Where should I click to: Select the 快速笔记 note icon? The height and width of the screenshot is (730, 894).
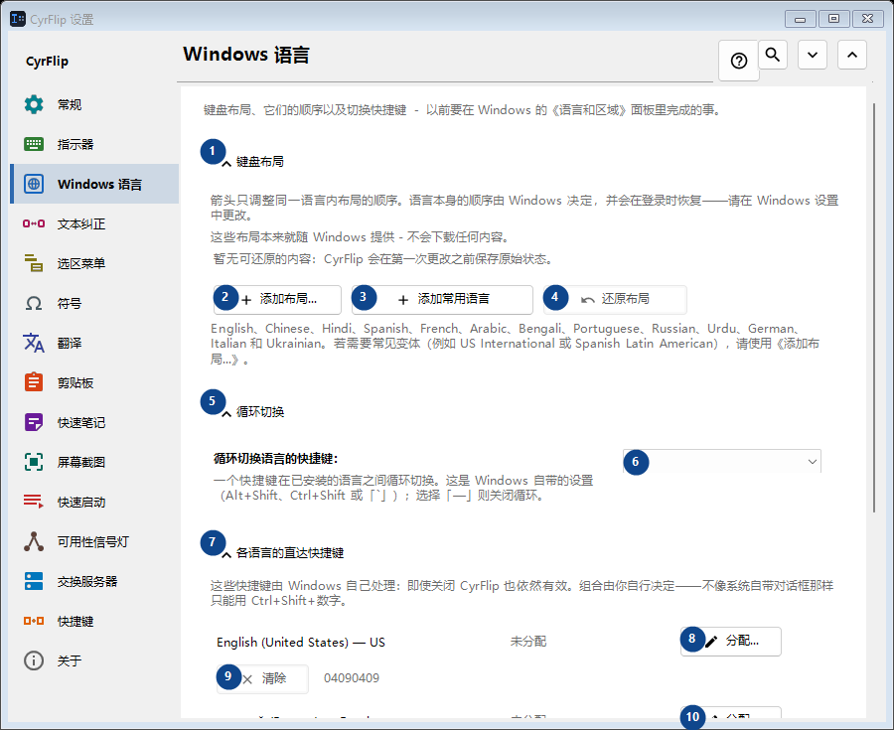click(34, 422)
